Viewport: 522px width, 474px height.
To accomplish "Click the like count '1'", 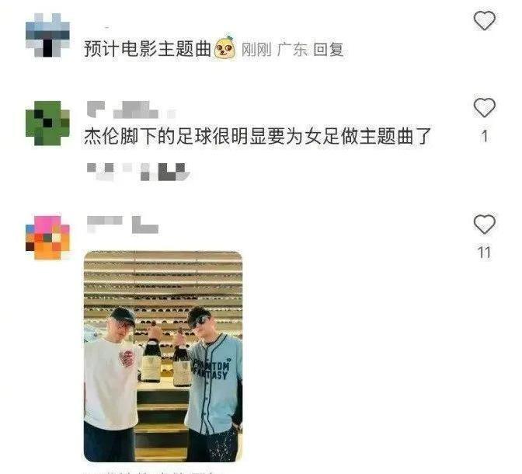I will click(485, 136).
